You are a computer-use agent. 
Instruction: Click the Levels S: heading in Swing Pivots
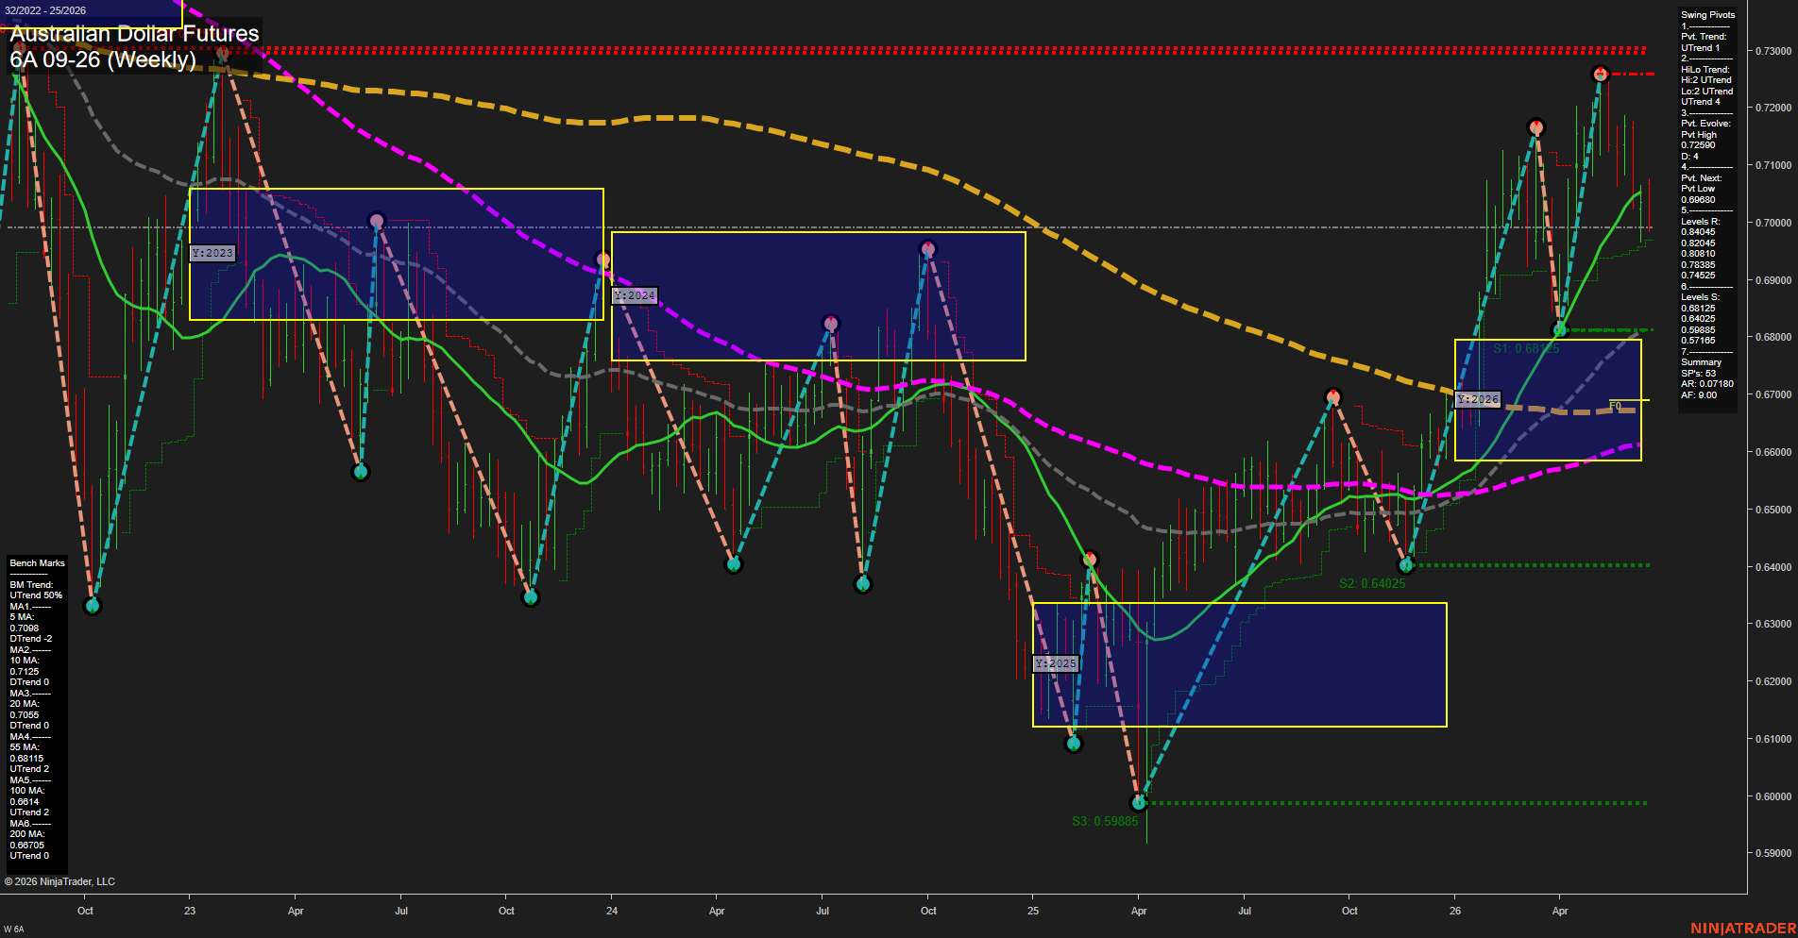tap(1701, 297)
